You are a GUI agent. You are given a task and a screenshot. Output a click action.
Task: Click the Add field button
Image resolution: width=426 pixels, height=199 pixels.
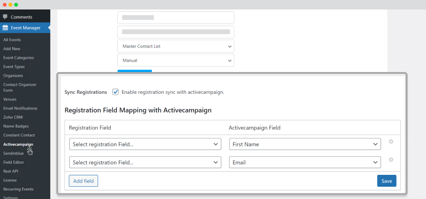[83, 181]
